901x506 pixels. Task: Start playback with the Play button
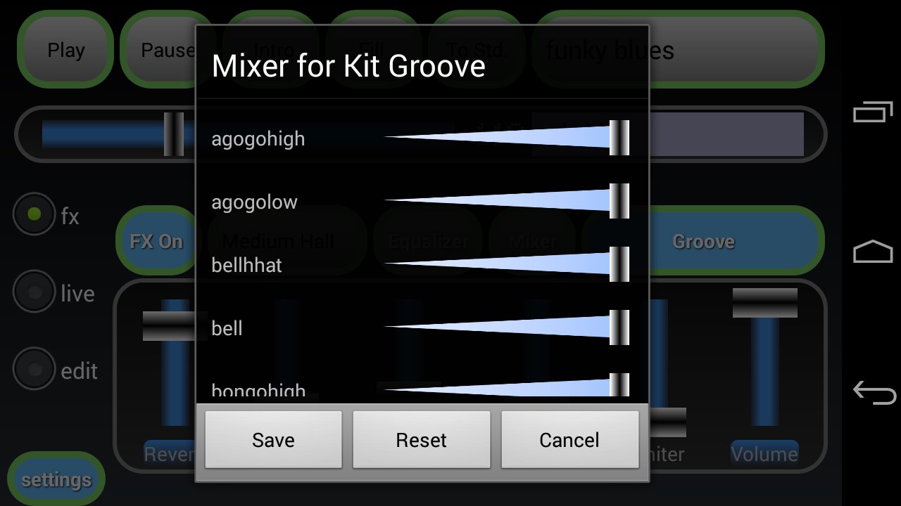[65, 50]
